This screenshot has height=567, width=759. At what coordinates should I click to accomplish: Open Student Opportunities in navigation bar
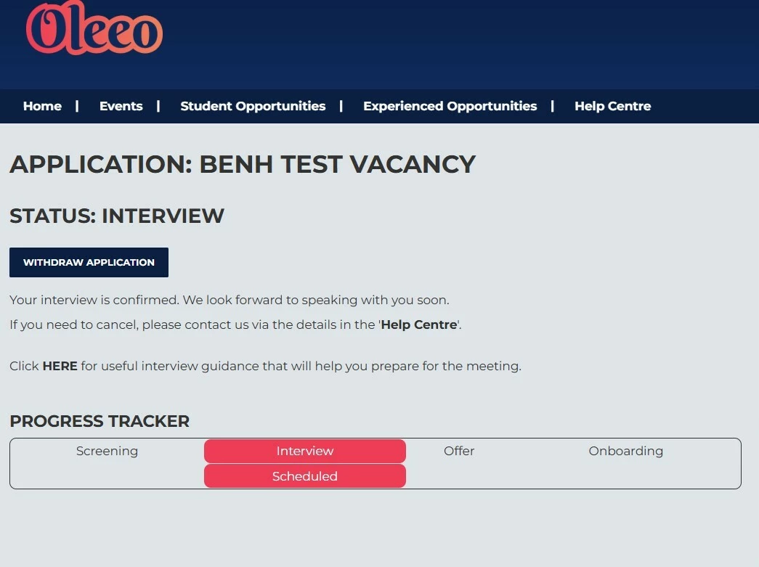[253, 106]
